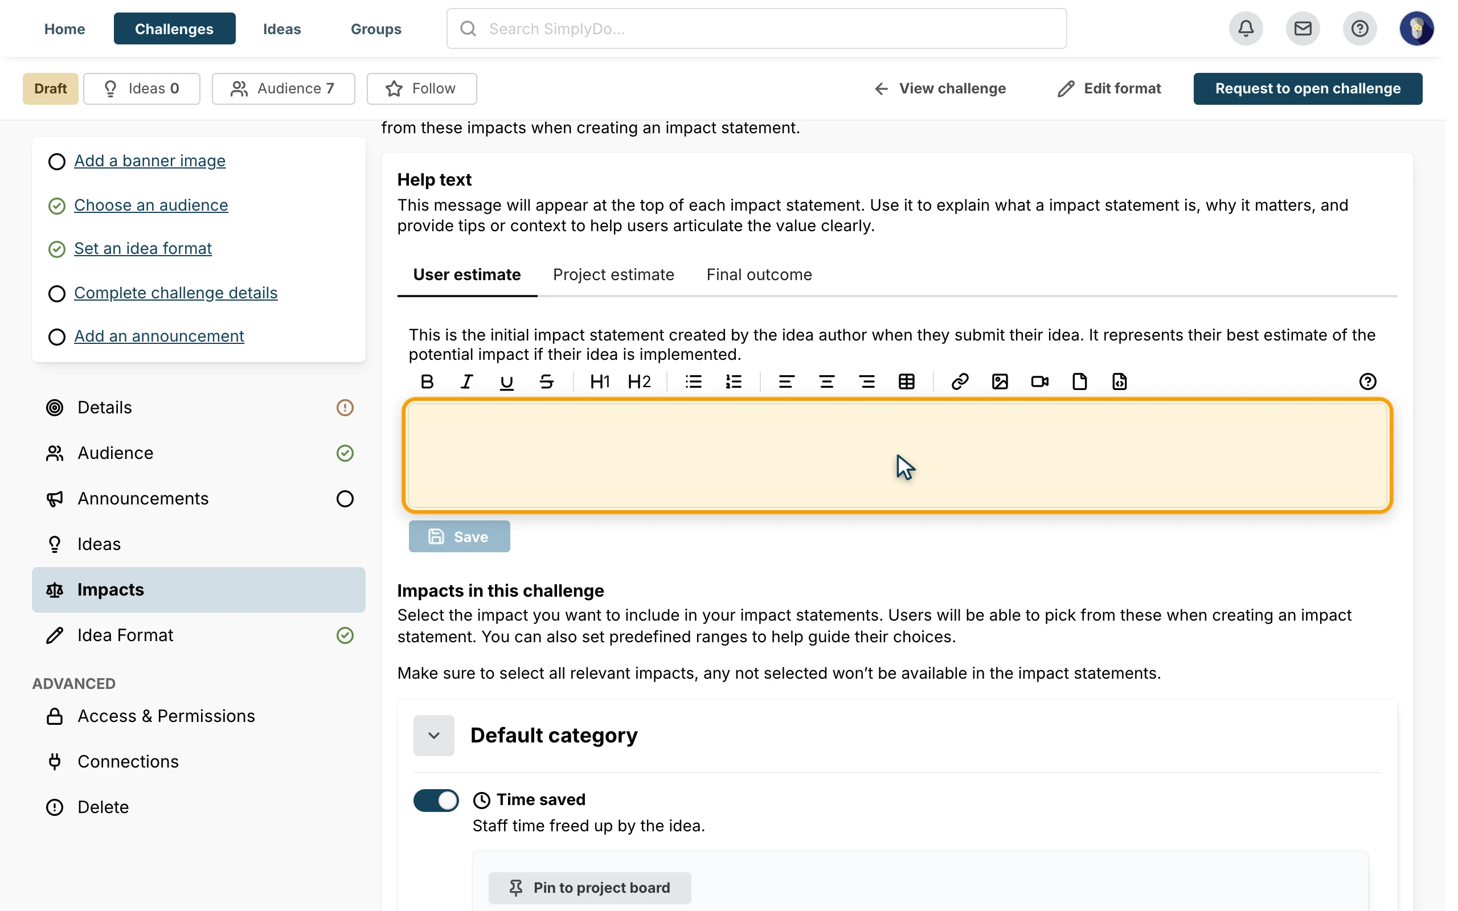Follow this challenge
The height and width of the screenshot is (911, 1458).
(x=421, y=89)
